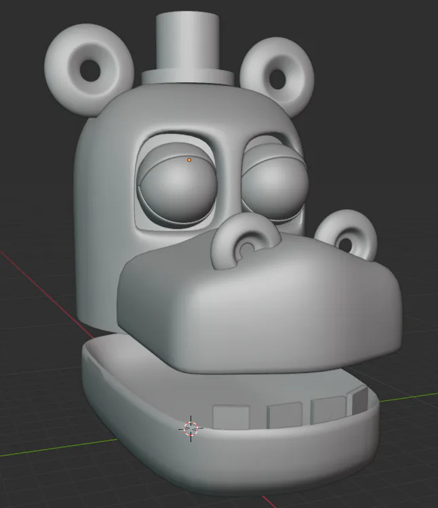438x508 pixels.
Task: Select the eyeball without the origin dot
Action: 275,188
